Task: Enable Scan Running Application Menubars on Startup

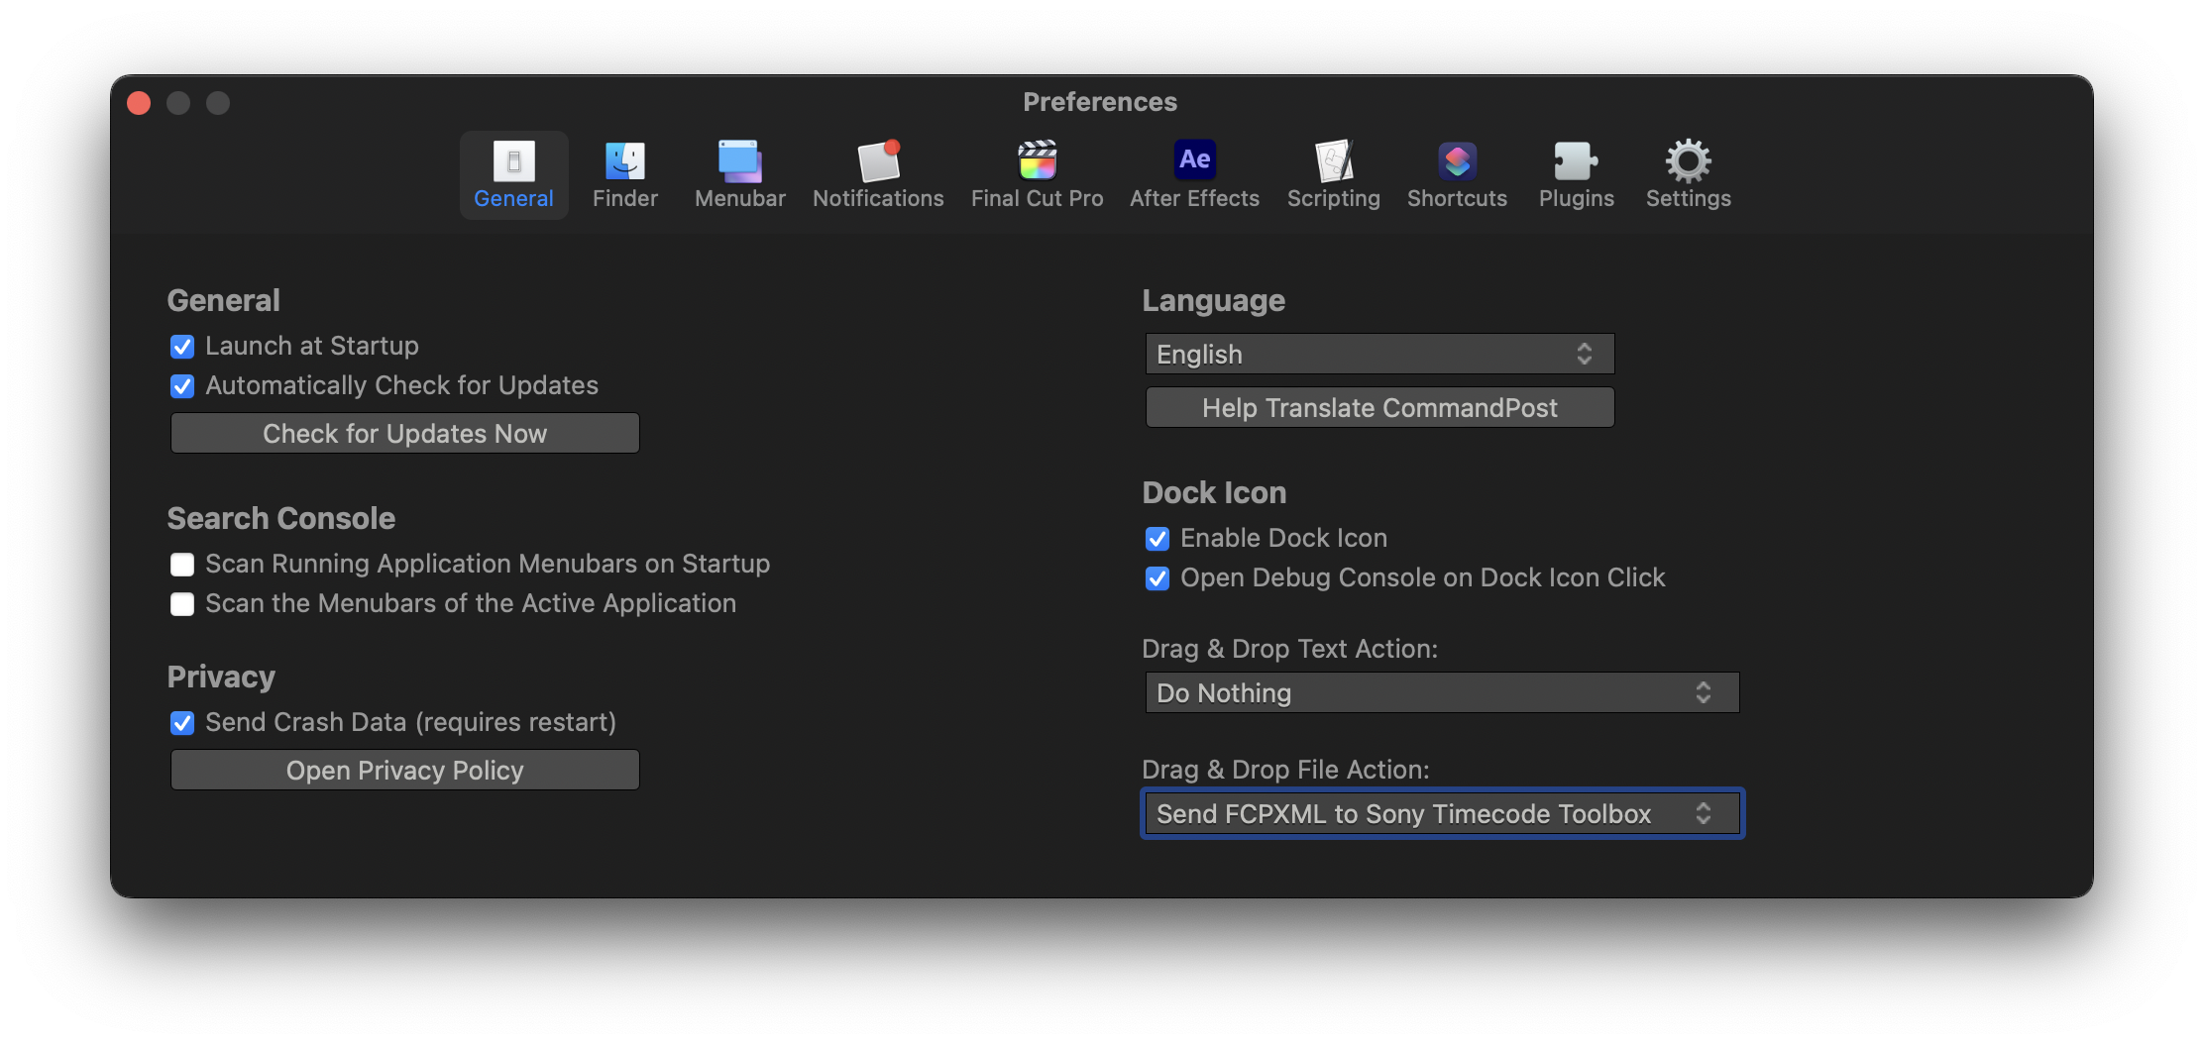Action: tap(182, 565)
